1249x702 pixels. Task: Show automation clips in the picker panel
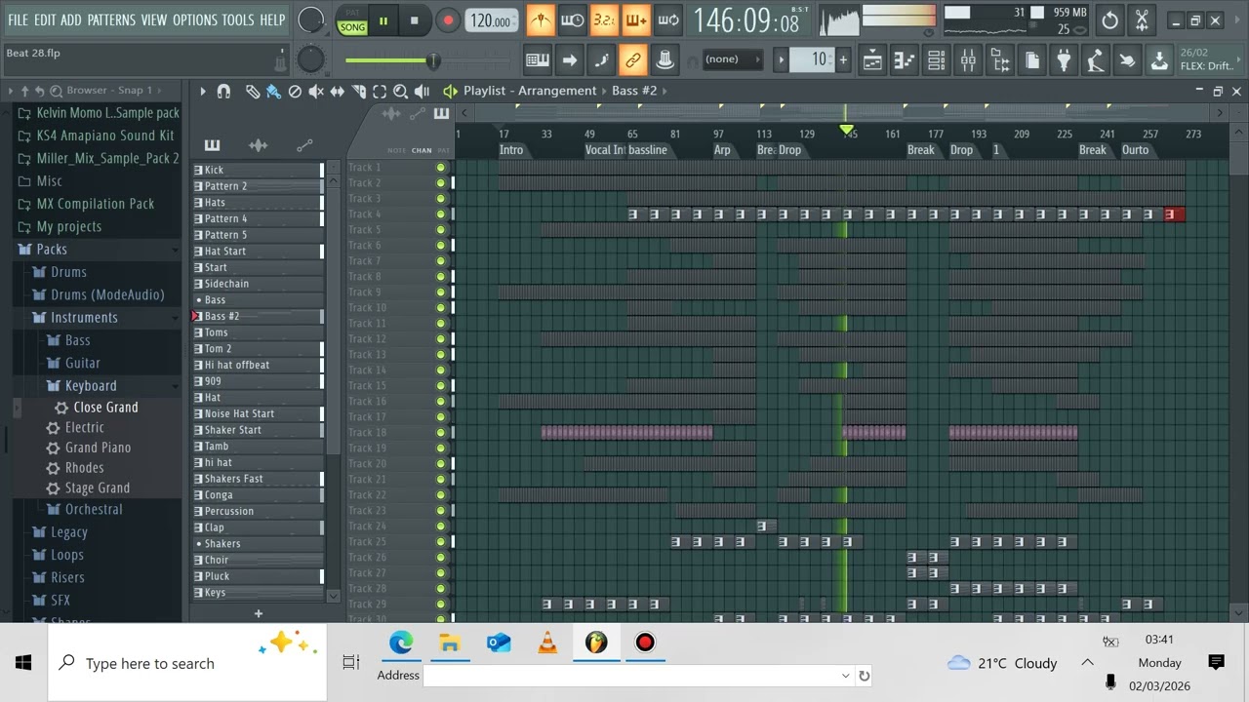click(x=304, y=145)
